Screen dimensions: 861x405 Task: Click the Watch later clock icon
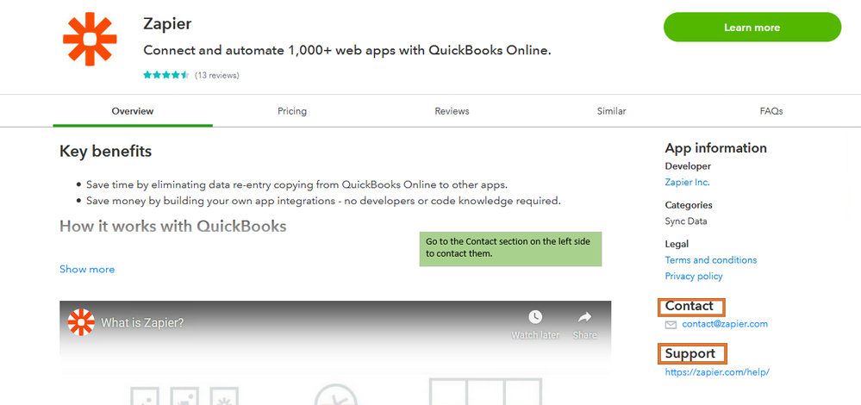535,316
